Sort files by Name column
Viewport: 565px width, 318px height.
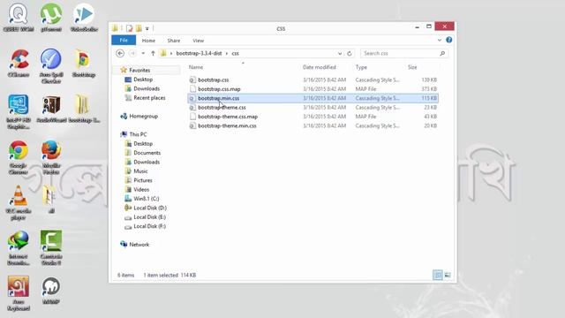pos(196,67)
